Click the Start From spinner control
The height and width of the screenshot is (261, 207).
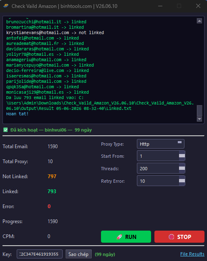click(x=182, y=156)
